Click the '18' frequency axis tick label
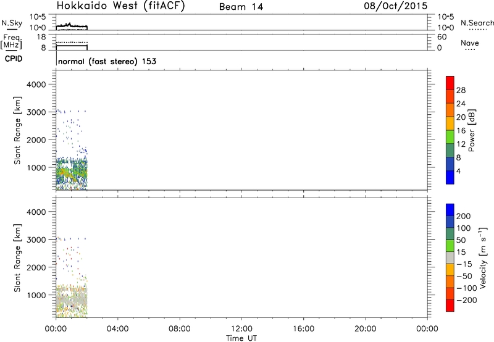The width and height of the screenshot is (494, 342). click(x=41, y=37)
